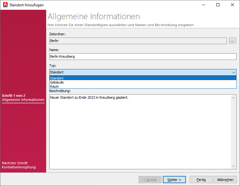Viewport: 240px width, 186px height.
Task: Maximize the Standort hinzufügen dialog
Action: [218, 5]
